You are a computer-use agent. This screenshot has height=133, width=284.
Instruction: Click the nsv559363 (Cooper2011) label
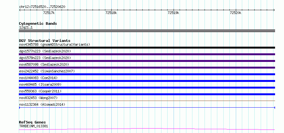point(40,91)
